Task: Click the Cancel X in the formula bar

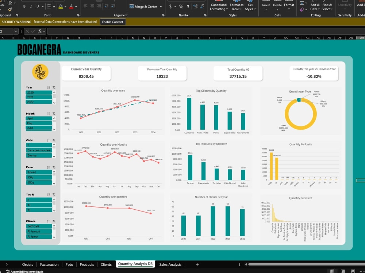Action: [27, 31]
